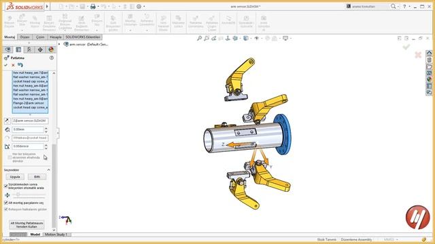Click the Bitti button
This screenshot has height=244, width=435.
(x=37, y=177)
